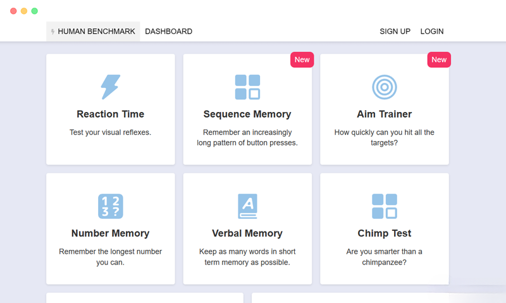Viewport: 506px width, 303px height.
Task: Click the Chimp Test squares icon
Action: pos(385,206)
